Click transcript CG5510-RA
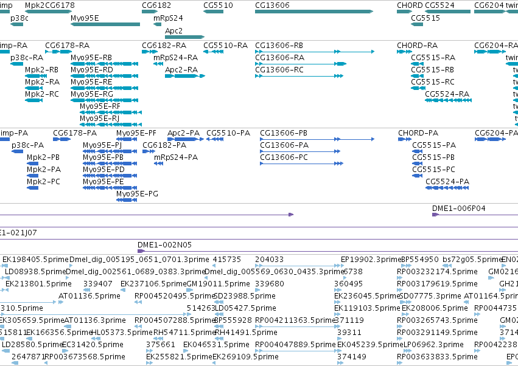518x366 pixels. (225, 46)
